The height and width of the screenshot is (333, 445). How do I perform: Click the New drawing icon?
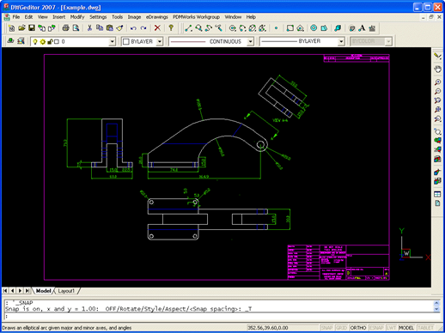pyautogui.click(x=11, y=28)
